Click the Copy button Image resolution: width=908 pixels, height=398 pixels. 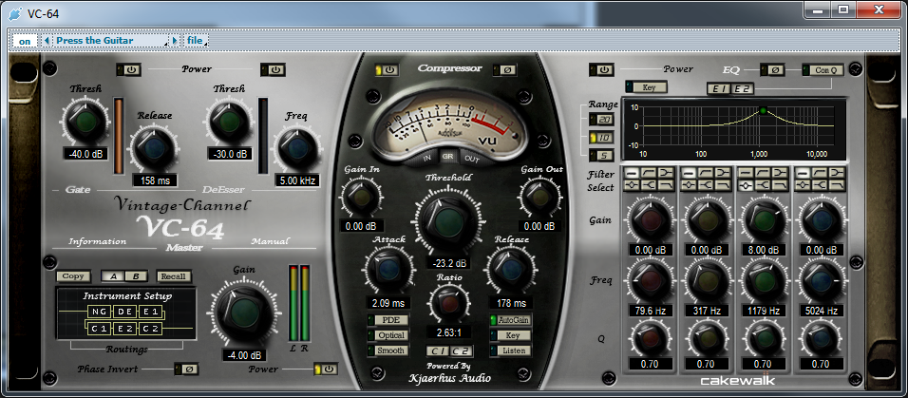pos(73,276)
